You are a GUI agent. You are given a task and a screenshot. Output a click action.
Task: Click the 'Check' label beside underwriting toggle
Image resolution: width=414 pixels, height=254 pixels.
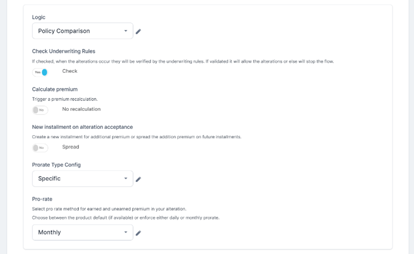70,71
